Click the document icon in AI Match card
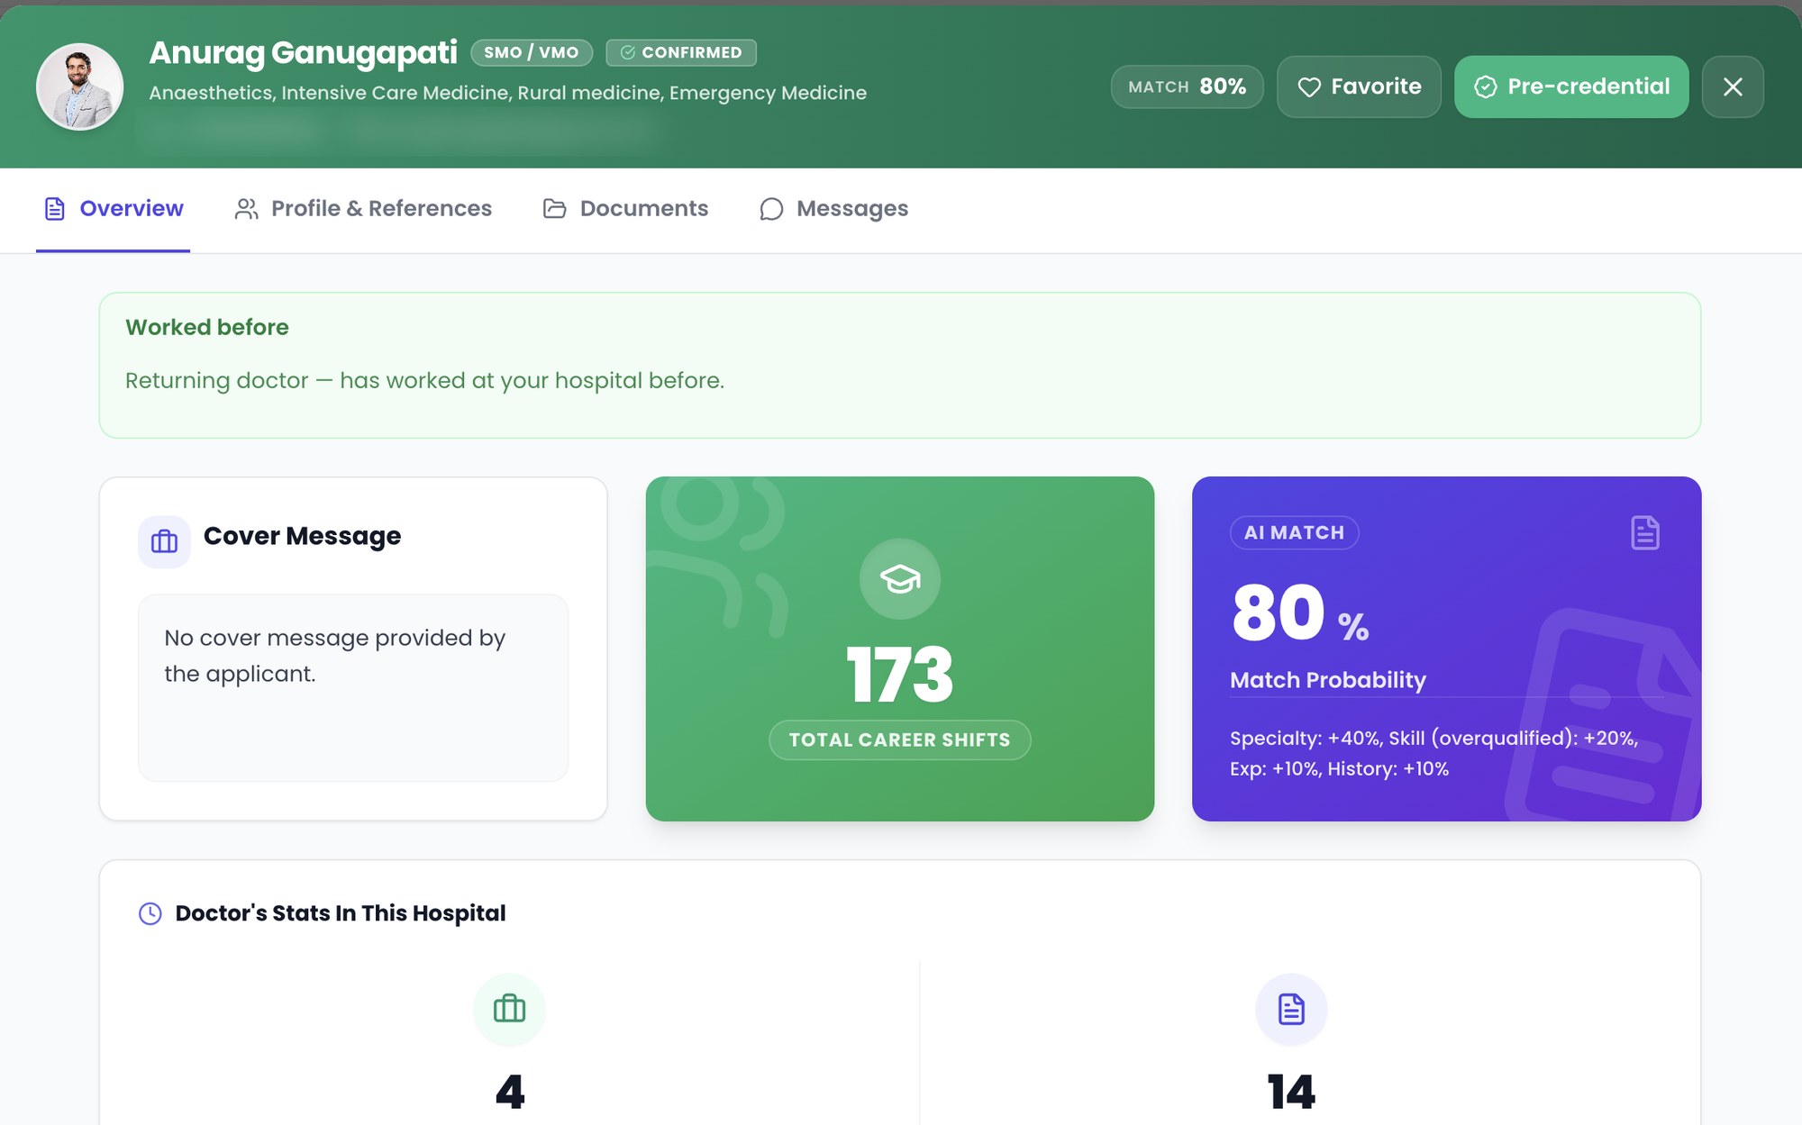This screenshot has width=1802, height=1125. (1644, 532)
